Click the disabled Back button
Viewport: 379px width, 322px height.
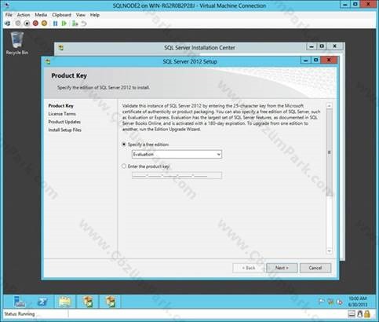pos(248,268)
